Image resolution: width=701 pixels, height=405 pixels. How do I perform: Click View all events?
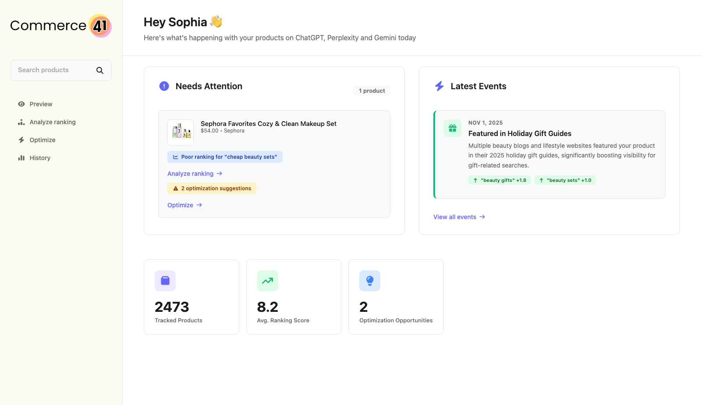coord(455,217)
